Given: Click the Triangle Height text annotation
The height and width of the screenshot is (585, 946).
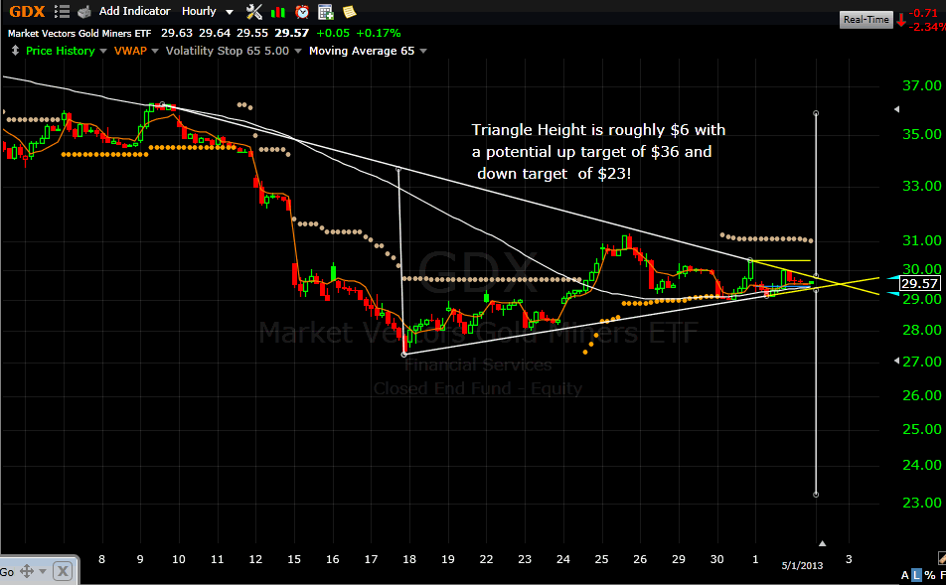Looking at the screenshot, I should [598, 151].
